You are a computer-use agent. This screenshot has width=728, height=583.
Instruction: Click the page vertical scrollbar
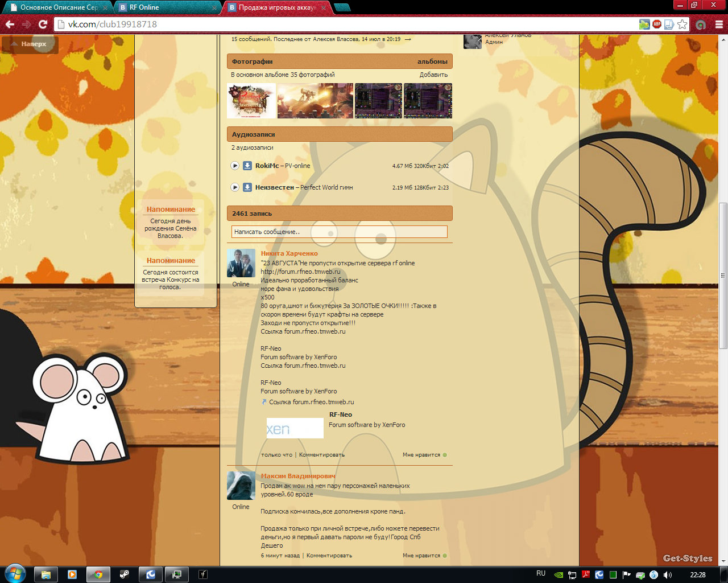pos(723,276)
